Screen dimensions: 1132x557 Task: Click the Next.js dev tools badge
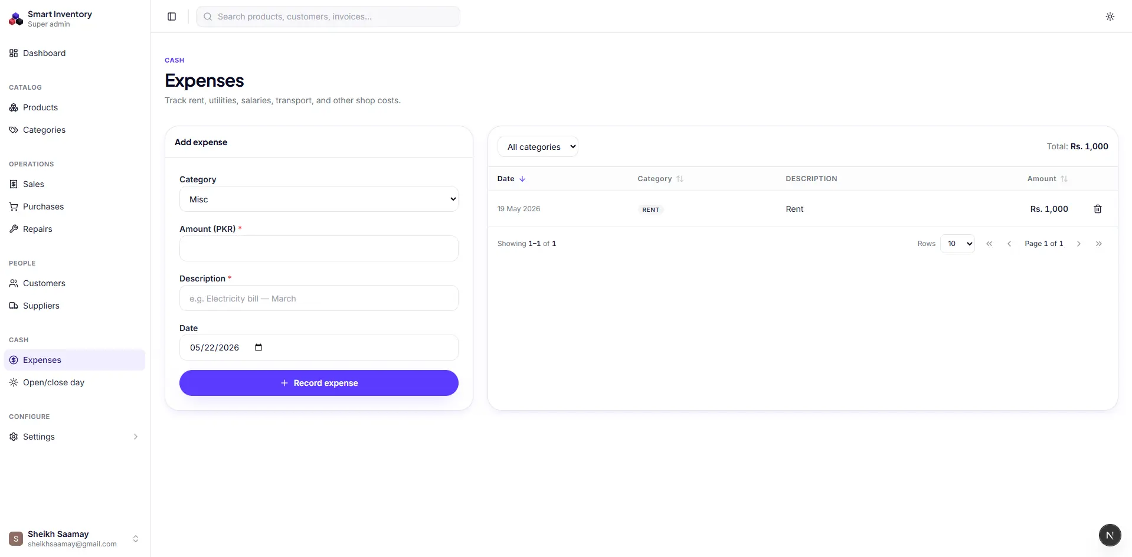point(1110,536)
